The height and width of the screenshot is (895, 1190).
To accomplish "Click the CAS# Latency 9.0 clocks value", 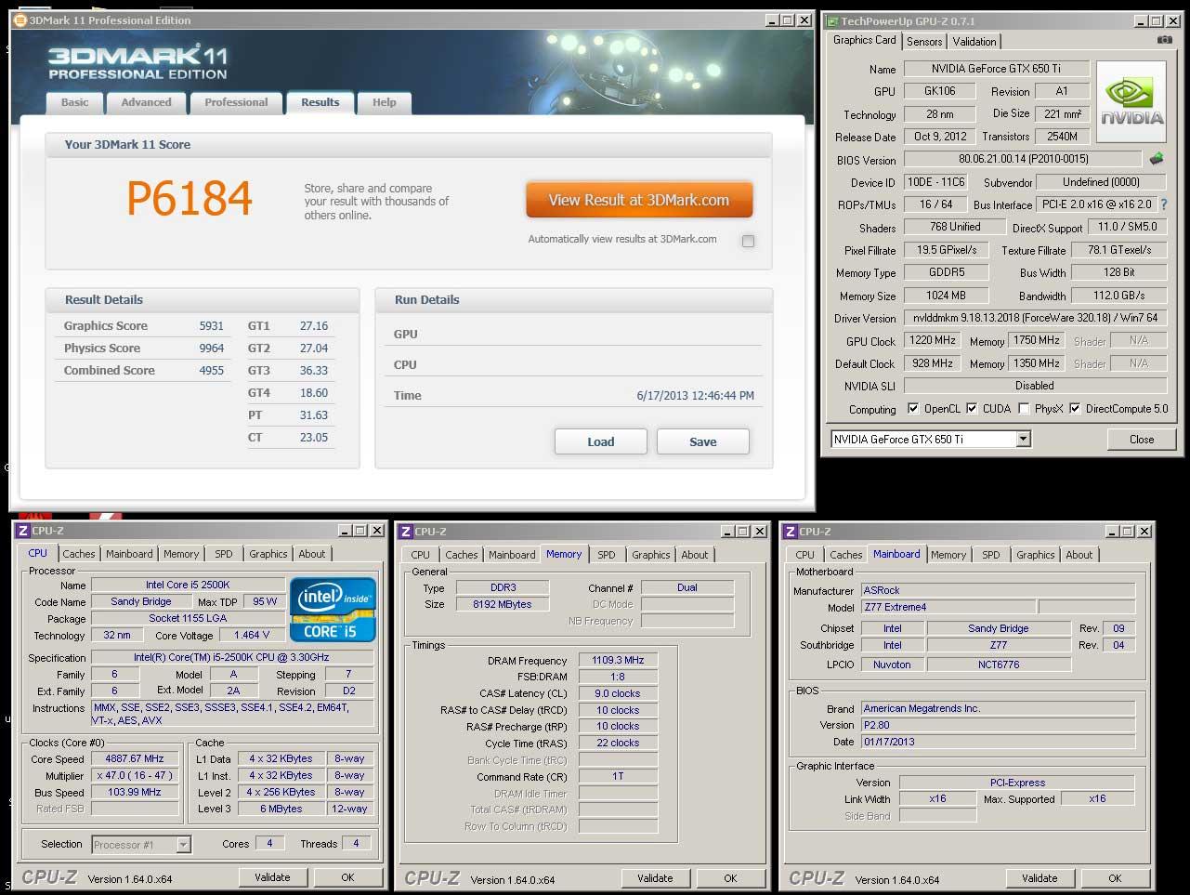I will click(x=619, y=694).
